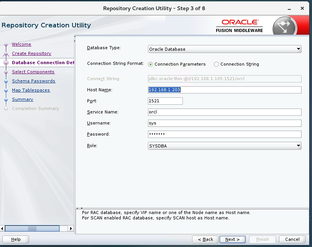The height and width of the screenshot is (247, 312).
Task: Click the Cancel button
Action: click(292, 239)
